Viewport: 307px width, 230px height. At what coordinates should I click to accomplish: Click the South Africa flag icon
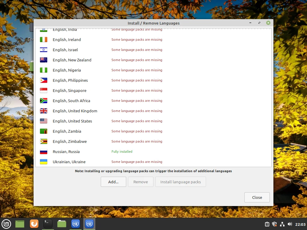click(x=43, y=101)
